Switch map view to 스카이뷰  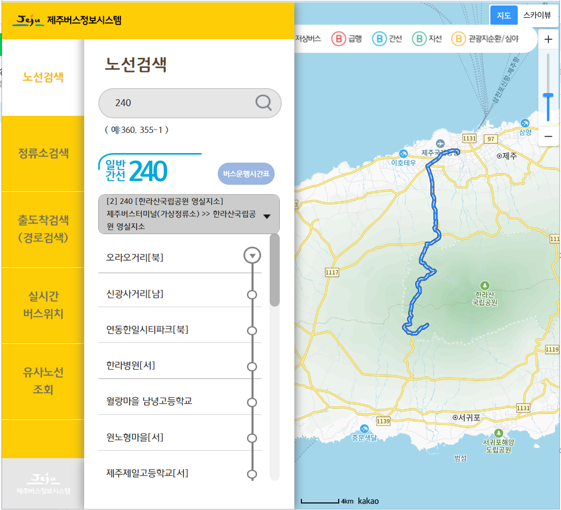537,15
